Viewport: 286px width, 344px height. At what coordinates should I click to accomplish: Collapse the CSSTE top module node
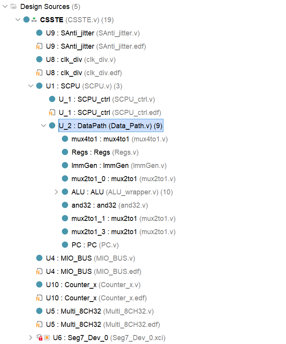pos(18,20)
